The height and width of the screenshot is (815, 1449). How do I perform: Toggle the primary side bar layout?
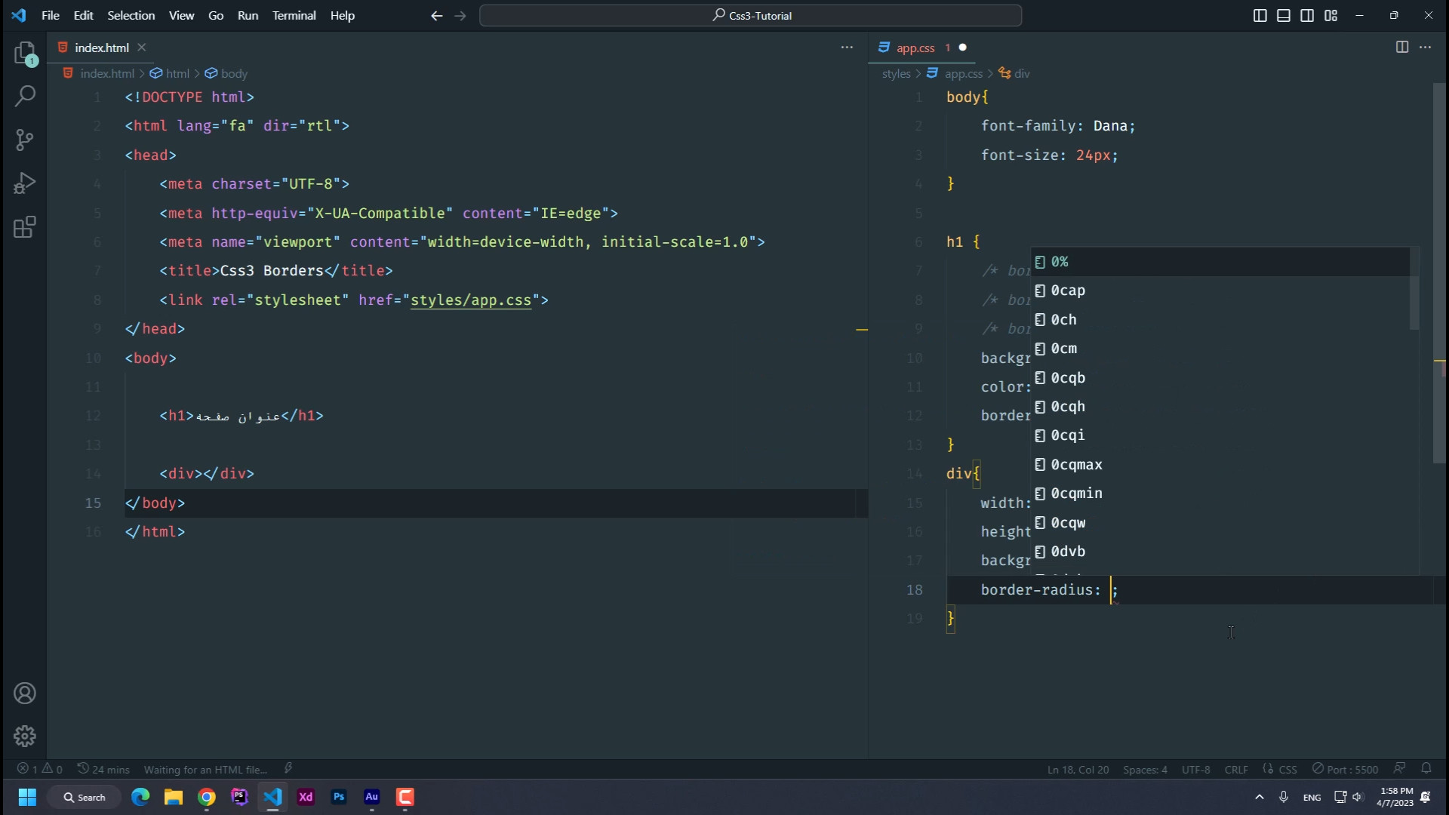tap(1260, 15)
